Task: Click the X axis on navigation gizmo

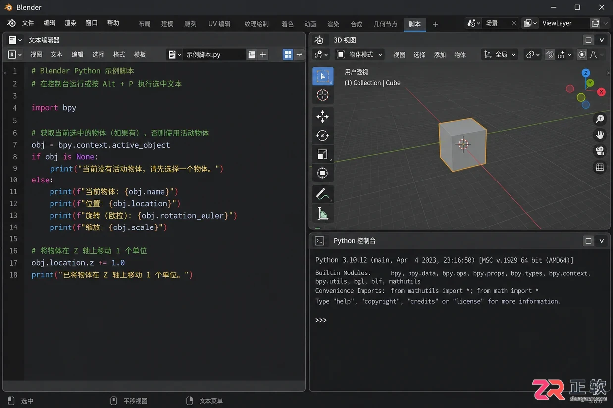Action: coord(601,92)
